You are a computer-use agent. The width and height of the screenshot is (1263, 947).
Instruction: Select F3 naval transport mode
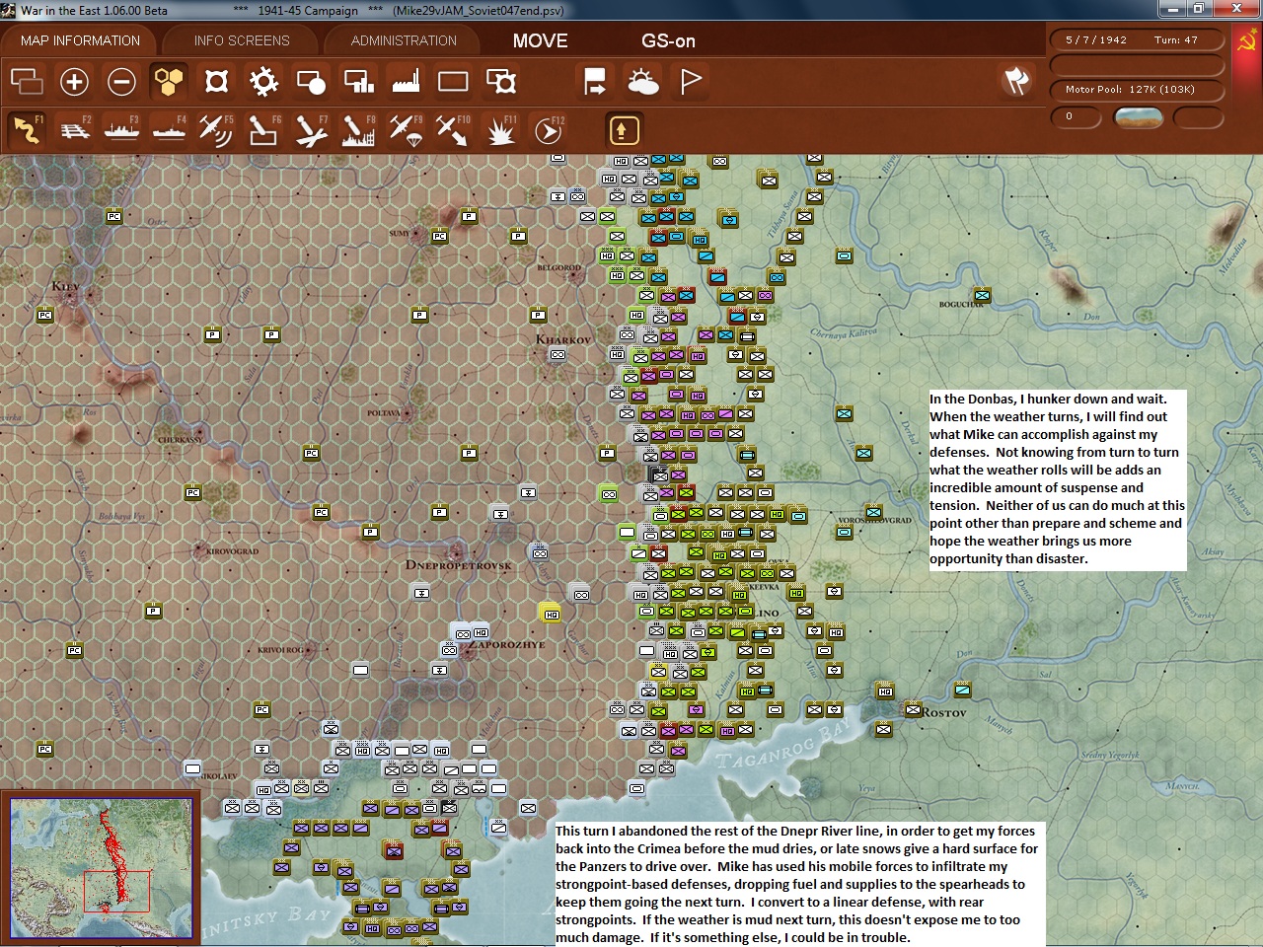point(121,129)
